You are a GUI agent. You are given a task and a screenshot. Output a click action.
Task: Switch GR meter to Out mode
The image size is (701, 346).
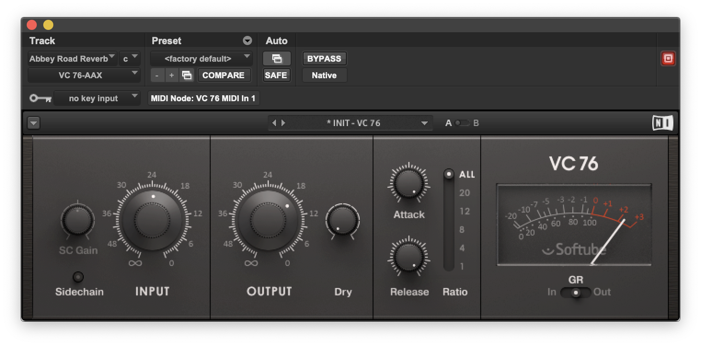tap(603, 292)
